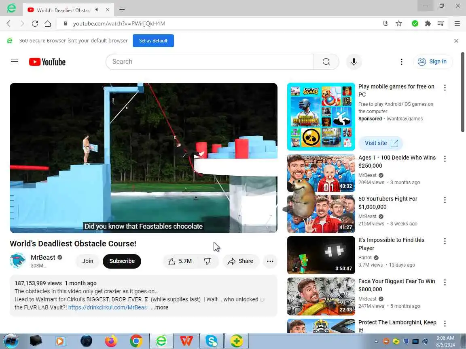Click the 360 browser logo icon

11,8
